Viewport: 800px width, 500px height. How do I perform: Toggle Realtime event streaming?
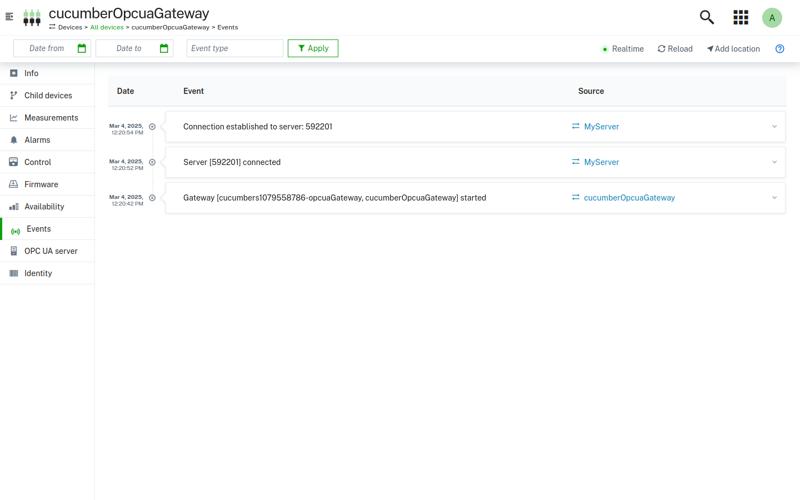[x=622, y=48]
